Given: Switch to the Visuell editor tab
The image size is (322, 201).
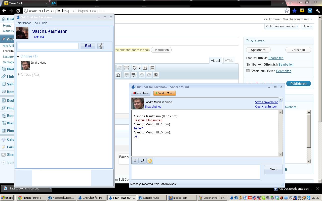Looking at the screenshot, I should pyautogui.click(x=216, y=61).
